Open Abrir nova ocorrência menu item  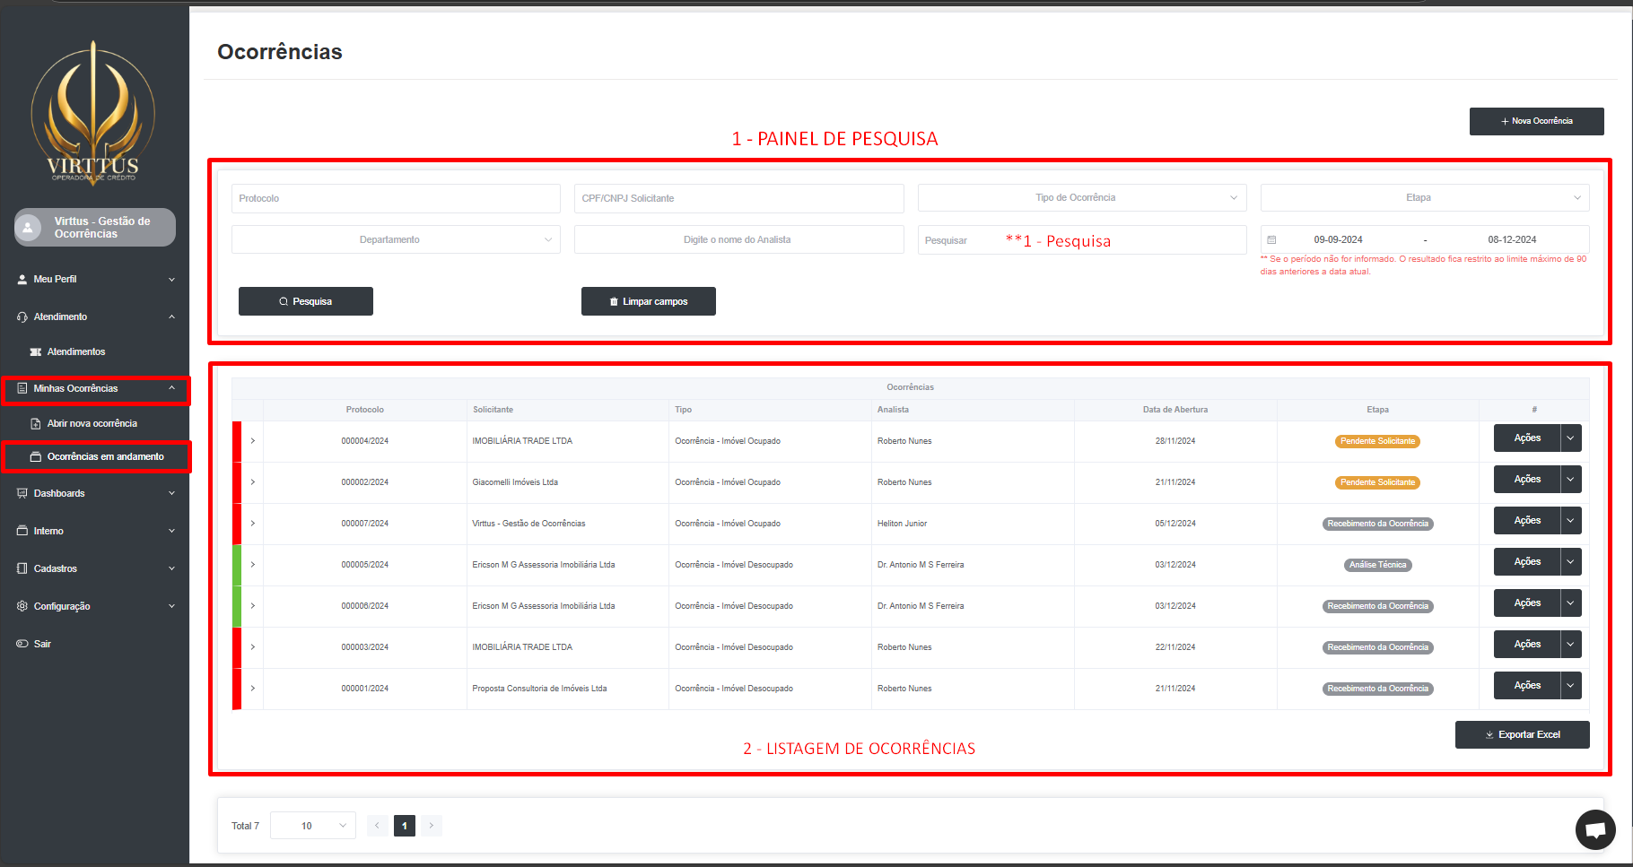[x=92, y=423]
